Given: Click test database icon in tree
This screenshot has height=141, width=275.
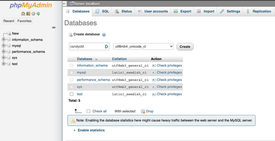Looking at the screenshot, I should (9, 64).
